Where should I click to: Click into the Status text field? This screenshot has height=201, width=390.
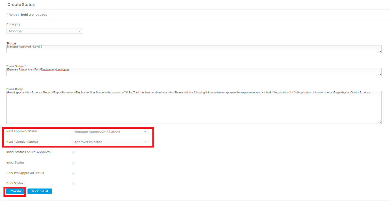[194, 49]
